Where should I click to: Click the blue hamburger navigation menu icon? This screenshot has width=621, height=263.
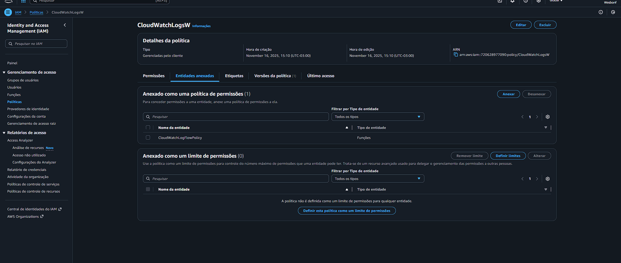point(8,12)
